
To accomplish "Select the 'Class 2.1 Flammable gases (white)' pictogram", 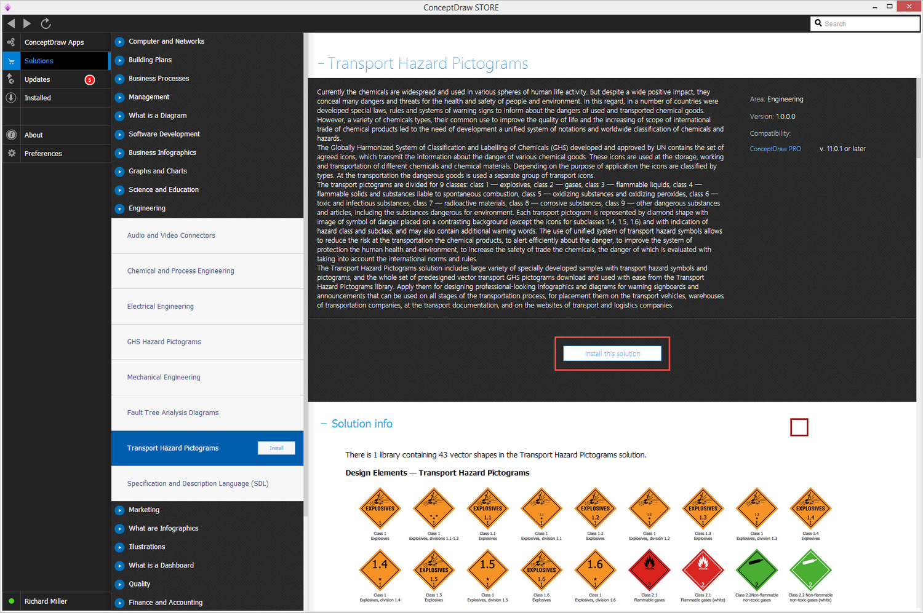I will [x=703, y=569].
